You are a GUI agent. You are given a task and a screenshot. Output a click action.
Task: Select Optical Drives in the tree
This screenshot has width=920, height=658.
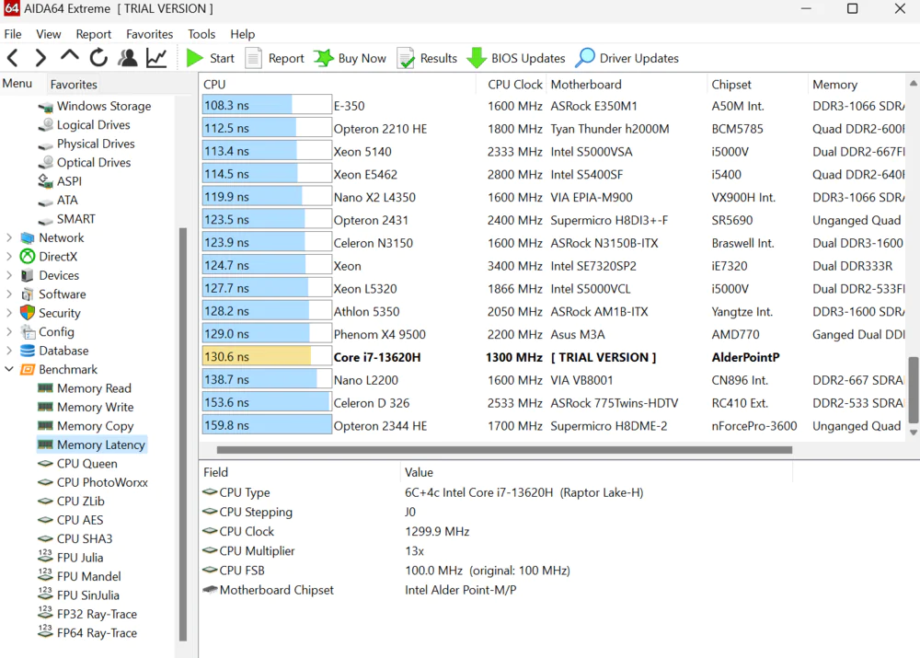[84, 163]
